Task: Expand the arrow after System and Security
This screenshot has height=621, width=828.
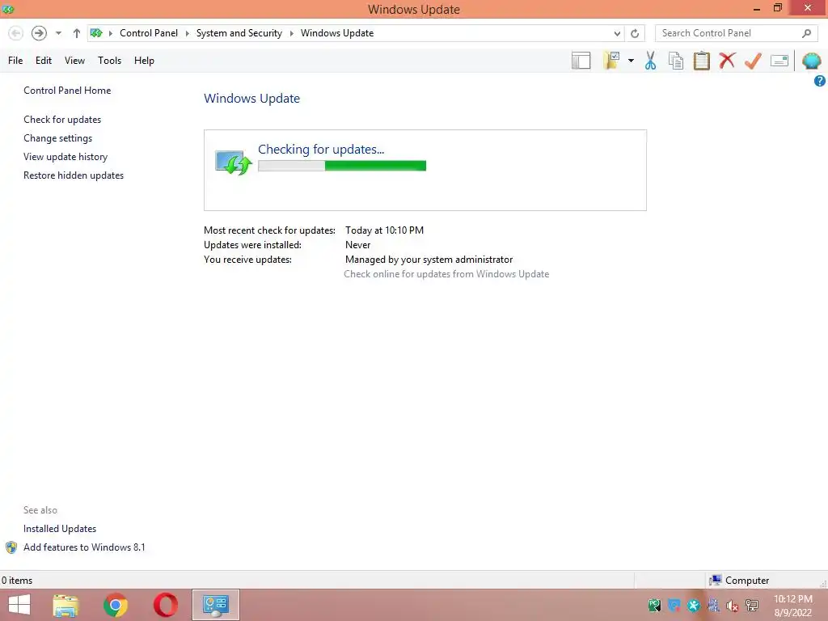Action: 291,33
